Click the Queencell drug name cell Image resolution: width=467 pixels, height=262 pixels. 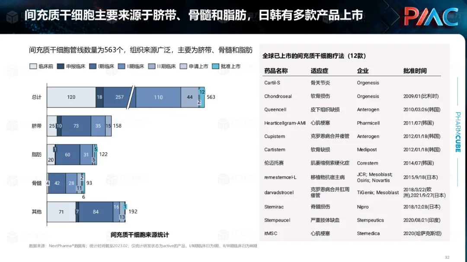point(275,110)
